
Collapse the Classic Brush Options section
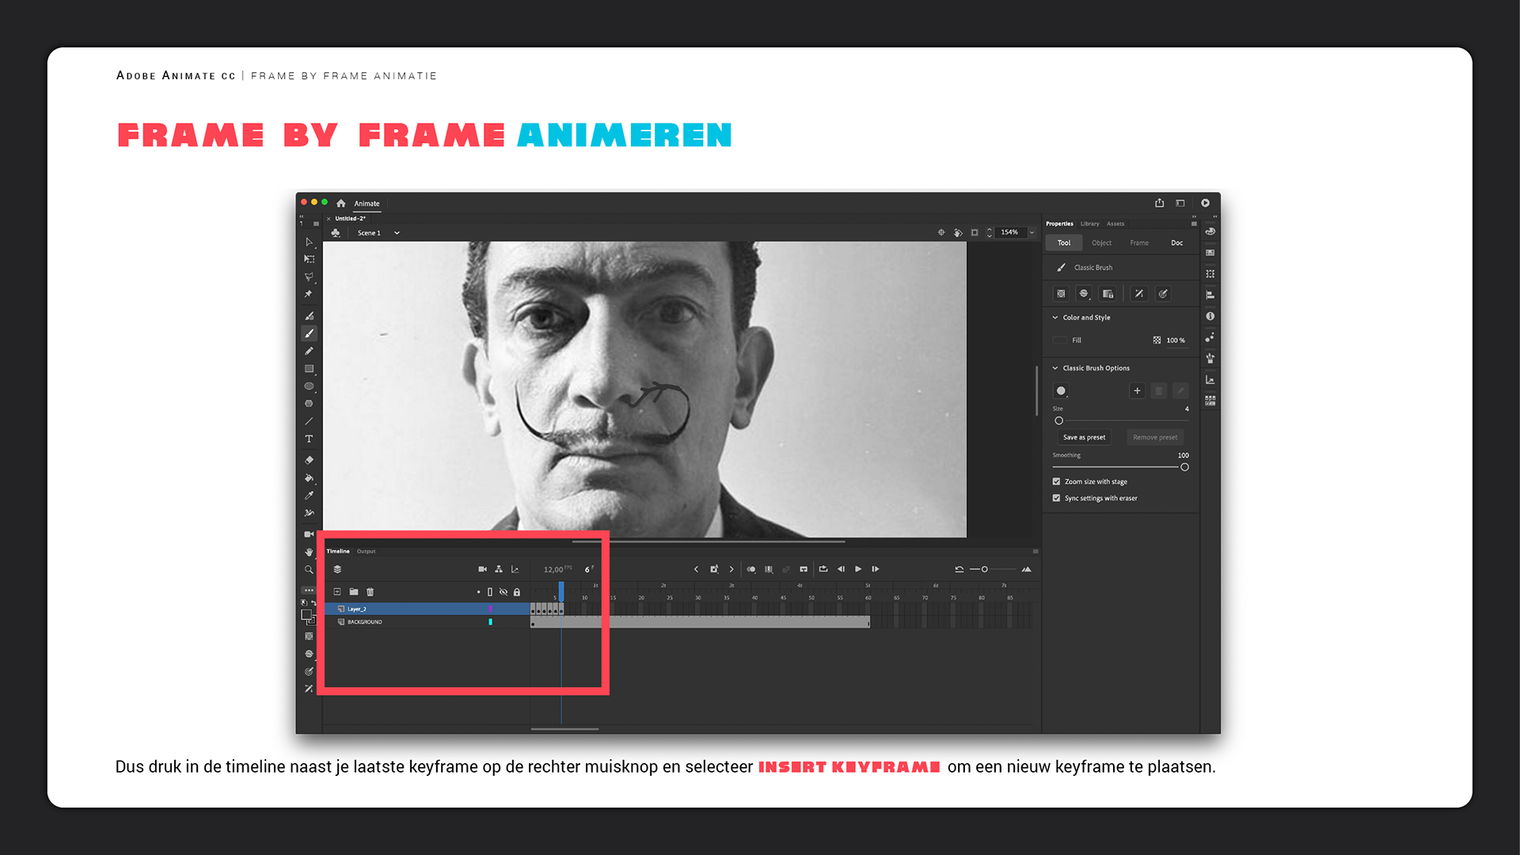tap(1055, 368)
